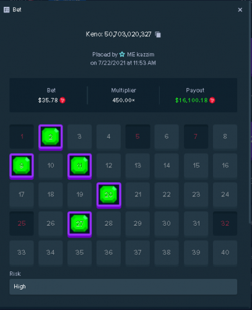This screenshot has width=252, height=310.
Task: Click the green payout amount $16,100.18
Action: click(x=191, y=100)
